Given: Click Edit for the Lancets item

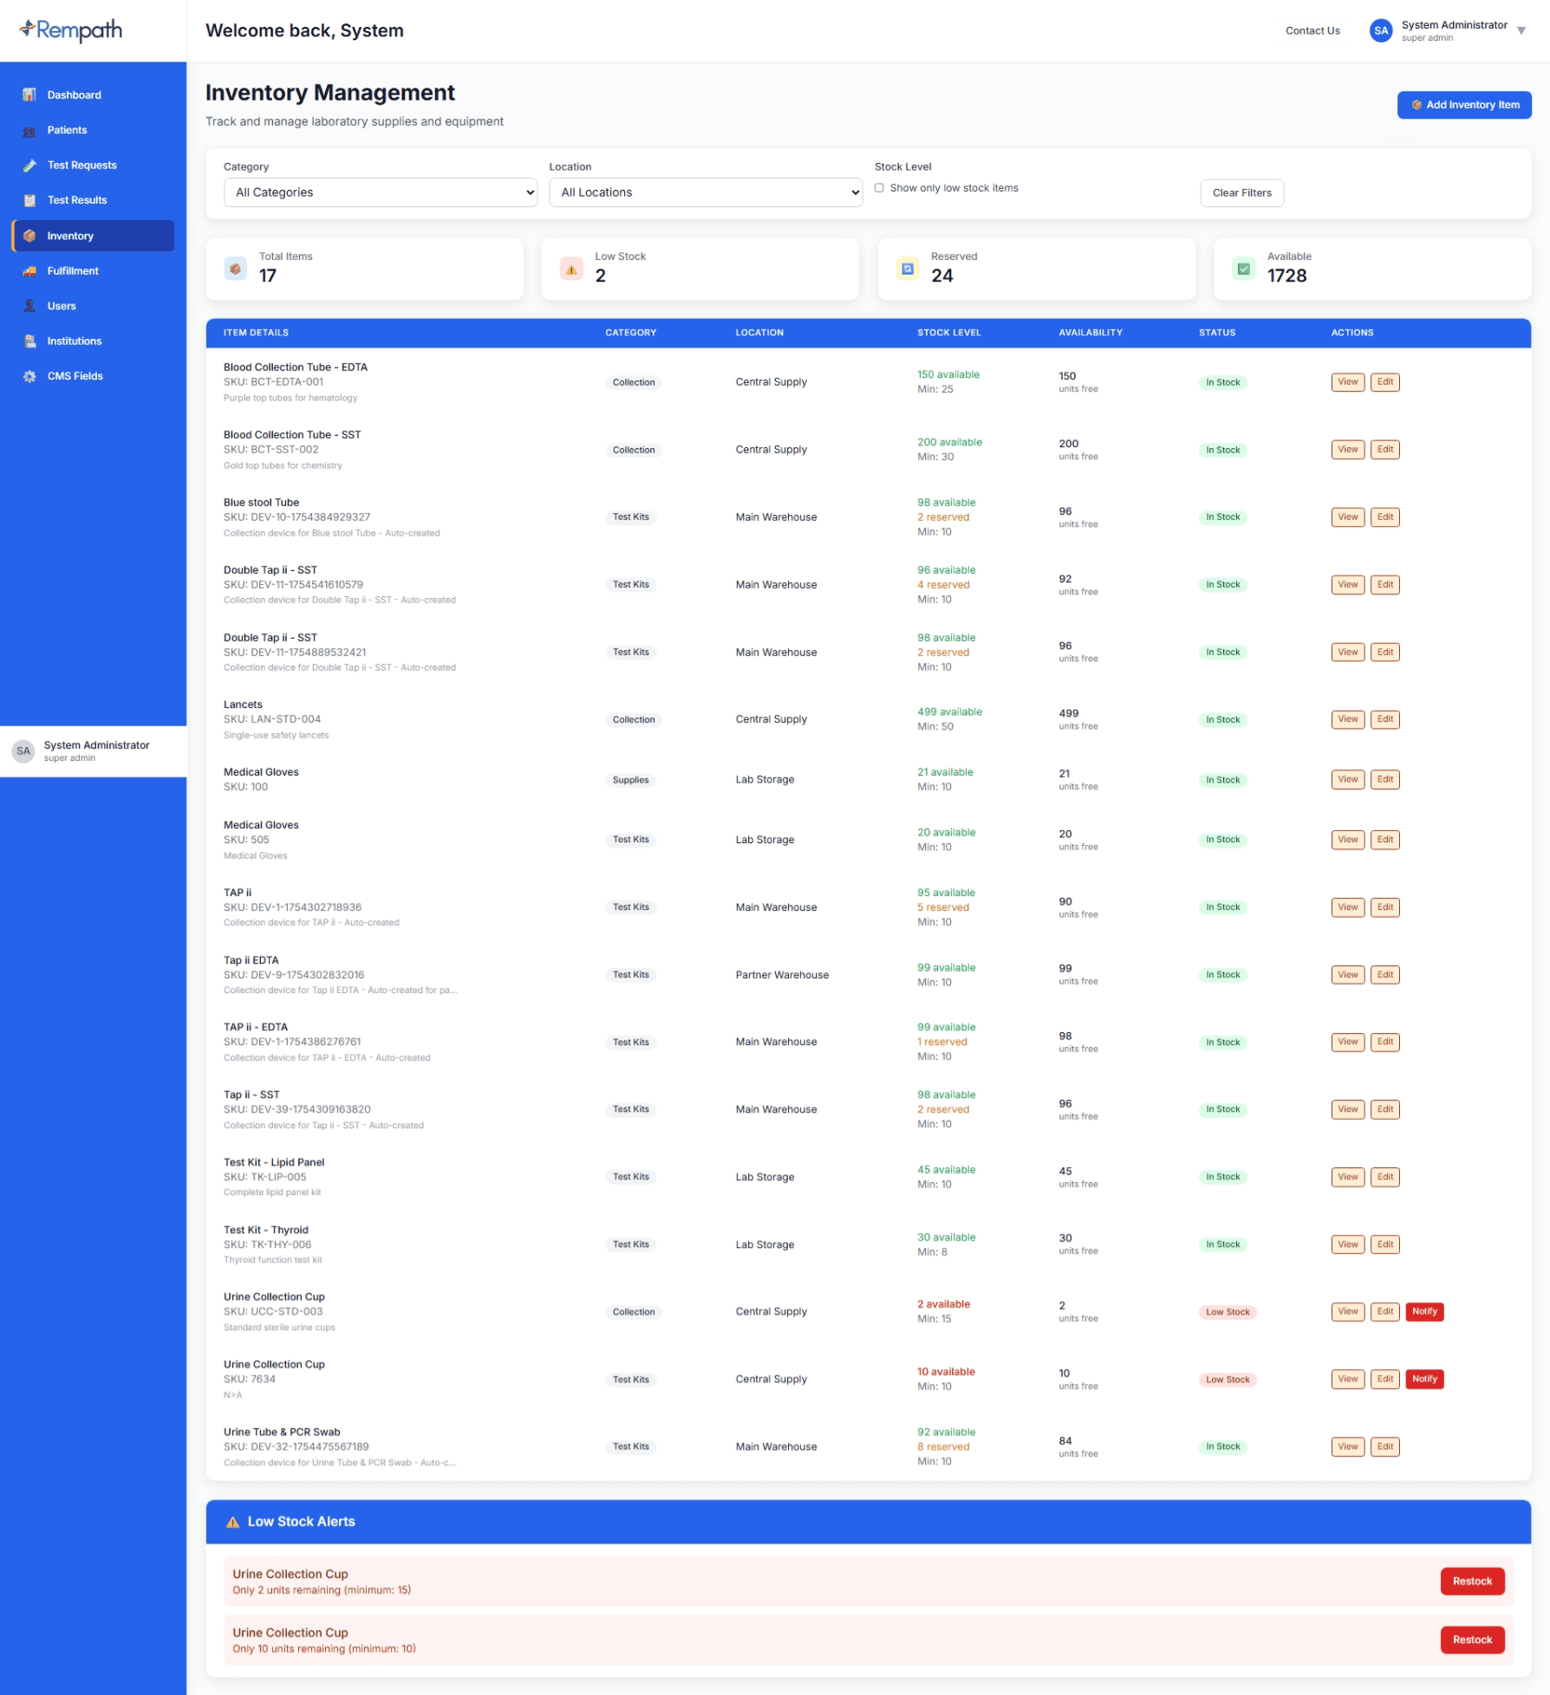Looking at the screenshot, I should click(1384, 719).
